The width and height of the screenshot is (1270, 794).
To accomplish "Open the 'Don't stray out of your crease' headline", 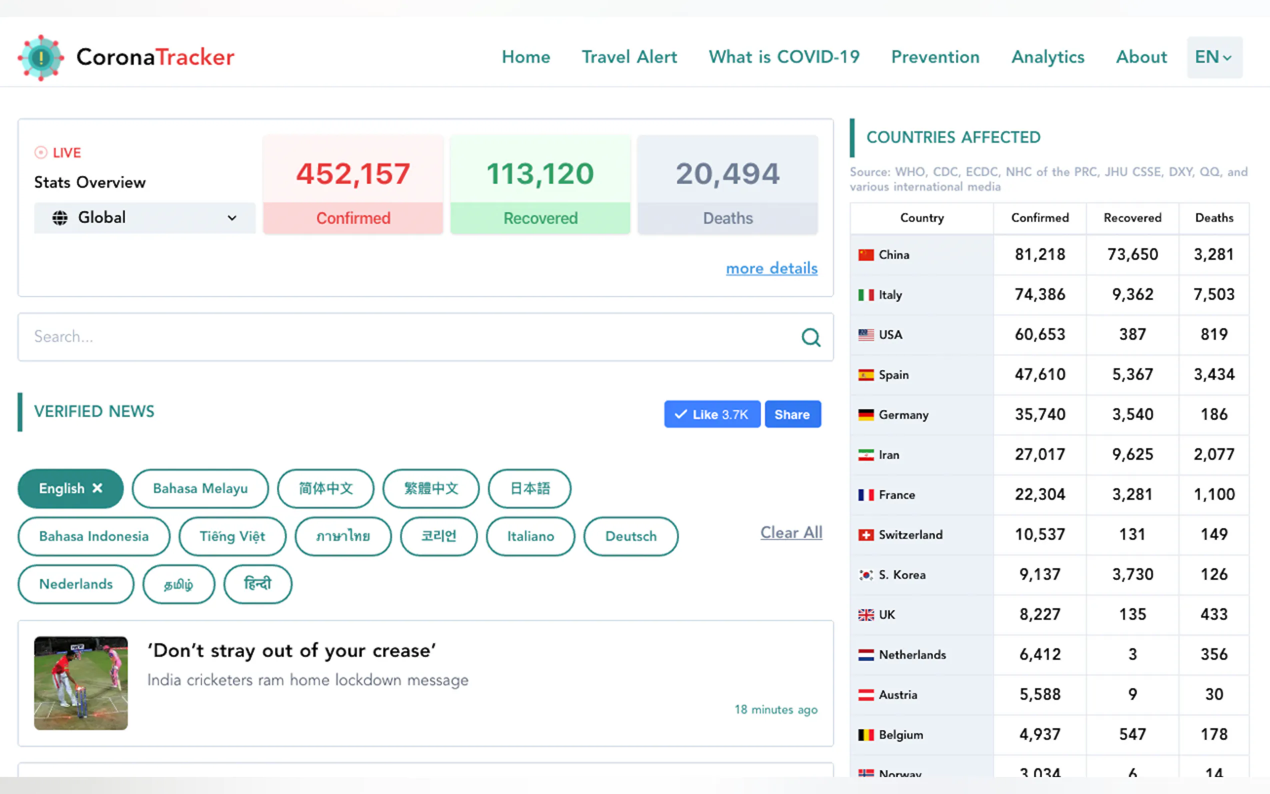I will pyautogui.click(x=291, y=650).
